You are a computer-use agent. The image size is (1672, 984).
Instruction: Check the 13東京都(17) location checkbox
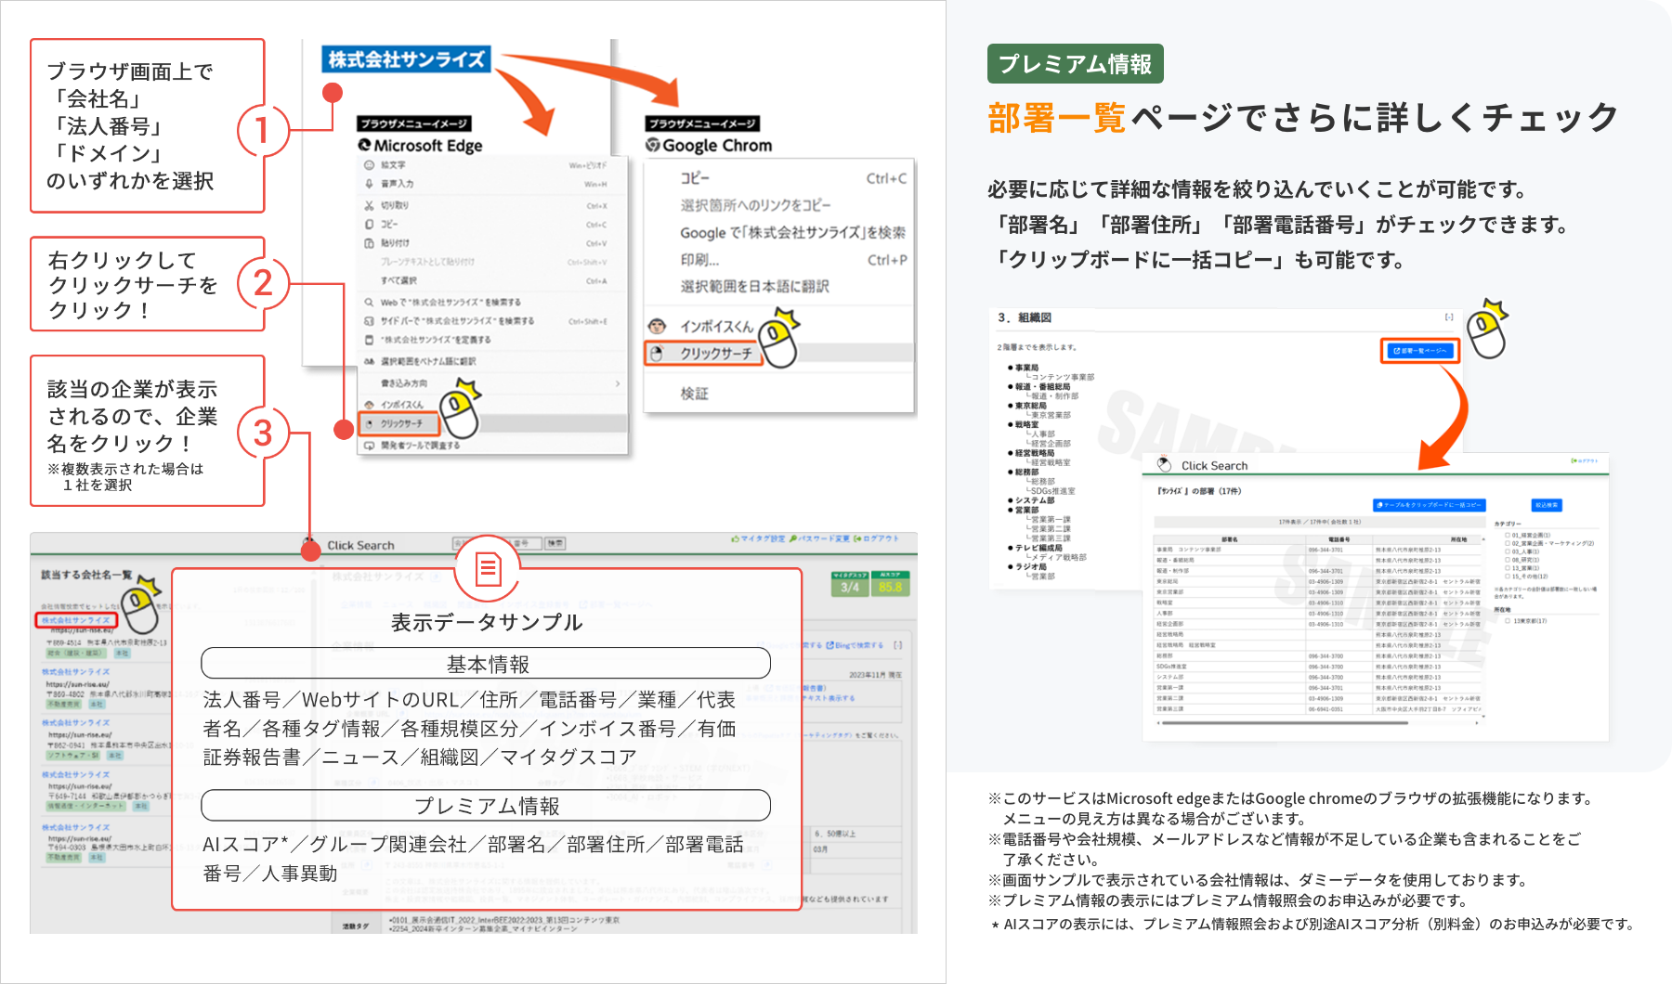[x=1508, y=621]
